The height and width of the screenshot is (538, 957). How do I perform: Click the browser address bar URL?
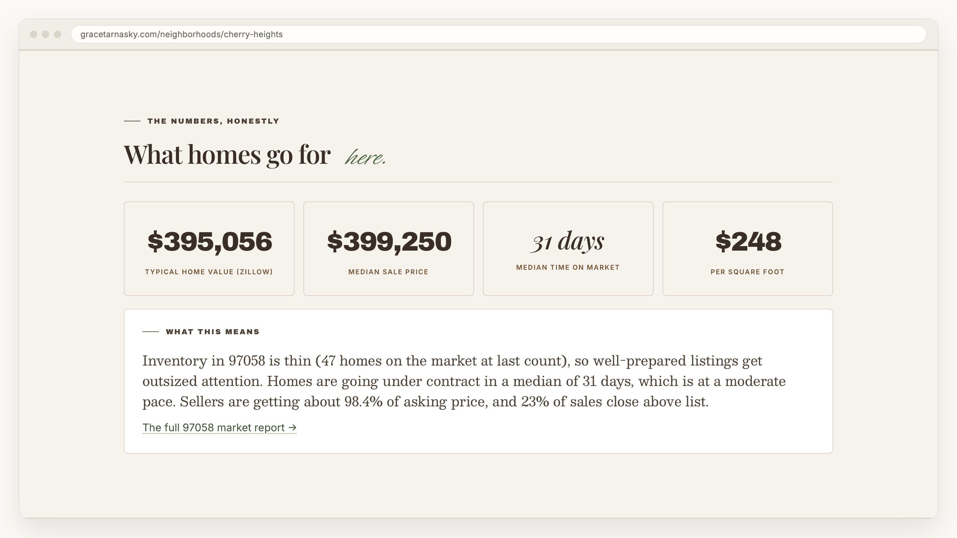[x=181, y=34]
